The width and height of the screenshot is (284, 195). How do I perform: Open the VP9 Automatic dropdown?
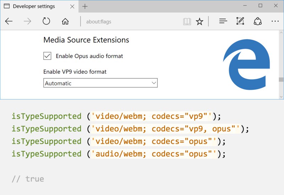click(x=100, y=83)
